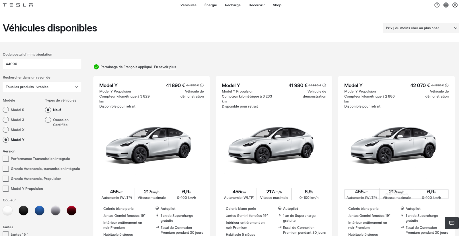459x236 pixels.
Task: Select the blue color swatch
Action: [x=40, y=211]
